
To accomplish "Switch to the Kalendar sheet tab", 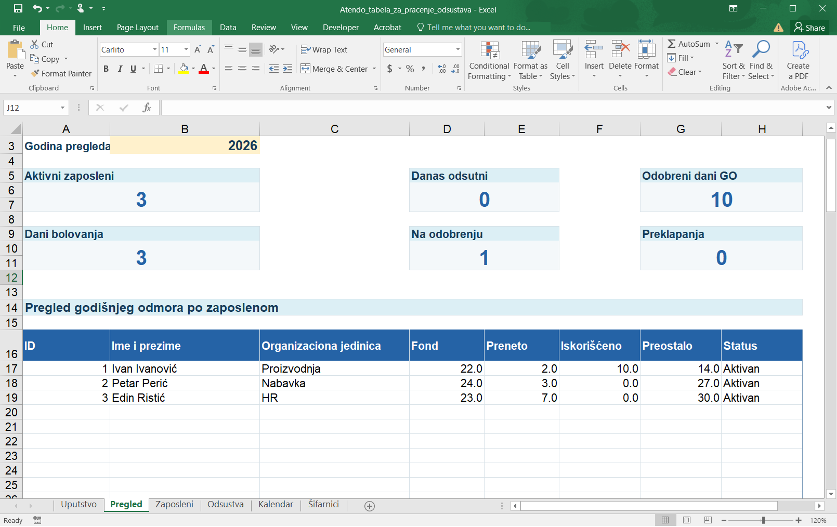I will 276,505.
